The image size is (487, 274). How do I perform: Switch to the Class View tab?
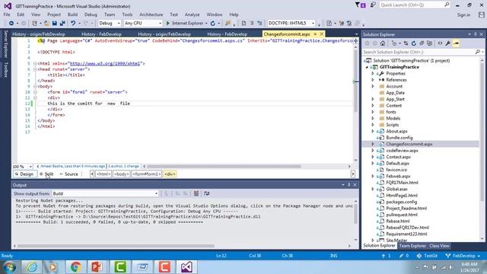[439, 246]
